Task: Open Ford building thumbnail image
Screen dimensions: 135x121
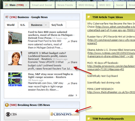Action: pyautogui.click(x=15, y=37)
